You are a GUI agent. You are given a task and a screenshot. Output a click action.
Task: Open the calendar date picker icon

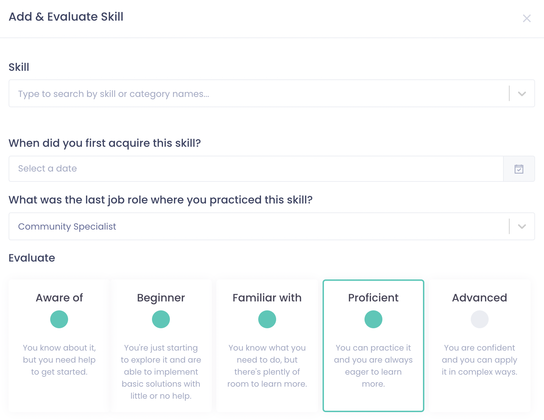tap(519, 169)
